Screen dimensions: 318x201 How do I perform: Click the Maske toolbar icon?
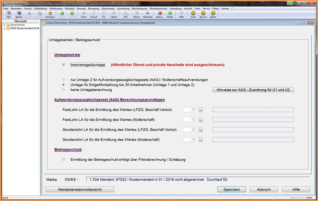pyautogui.click(x=19, y=15)
